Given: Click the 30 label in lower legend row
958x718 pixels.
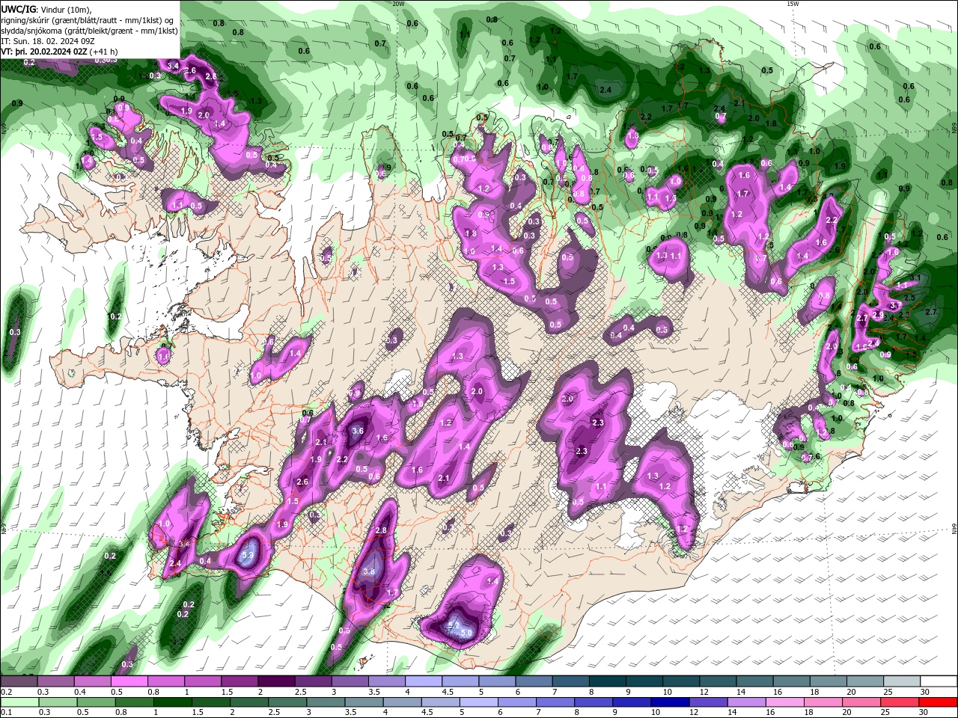Looking at the screenshot, I should pos(925,713).
